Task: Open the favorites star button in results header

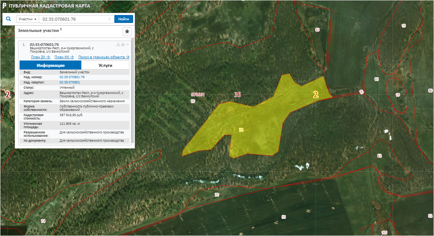Action: [127, 32]
